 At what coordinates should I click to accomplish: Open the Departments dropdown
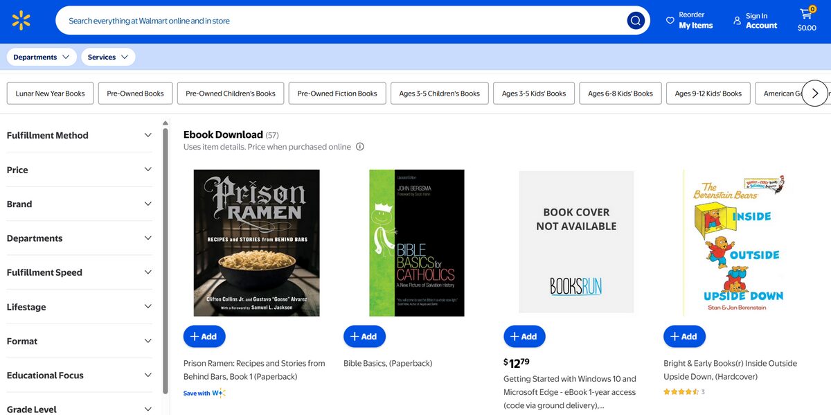41,57
